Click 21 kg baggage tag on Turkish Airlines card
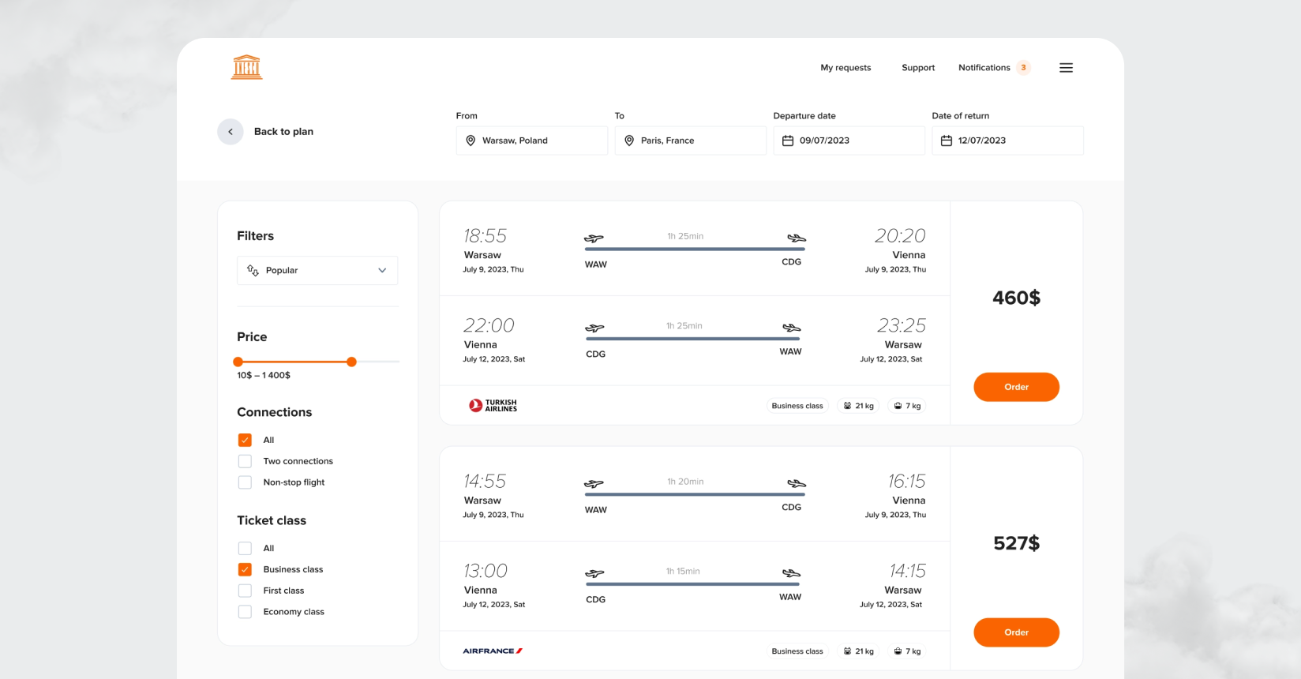 (859, 406)
